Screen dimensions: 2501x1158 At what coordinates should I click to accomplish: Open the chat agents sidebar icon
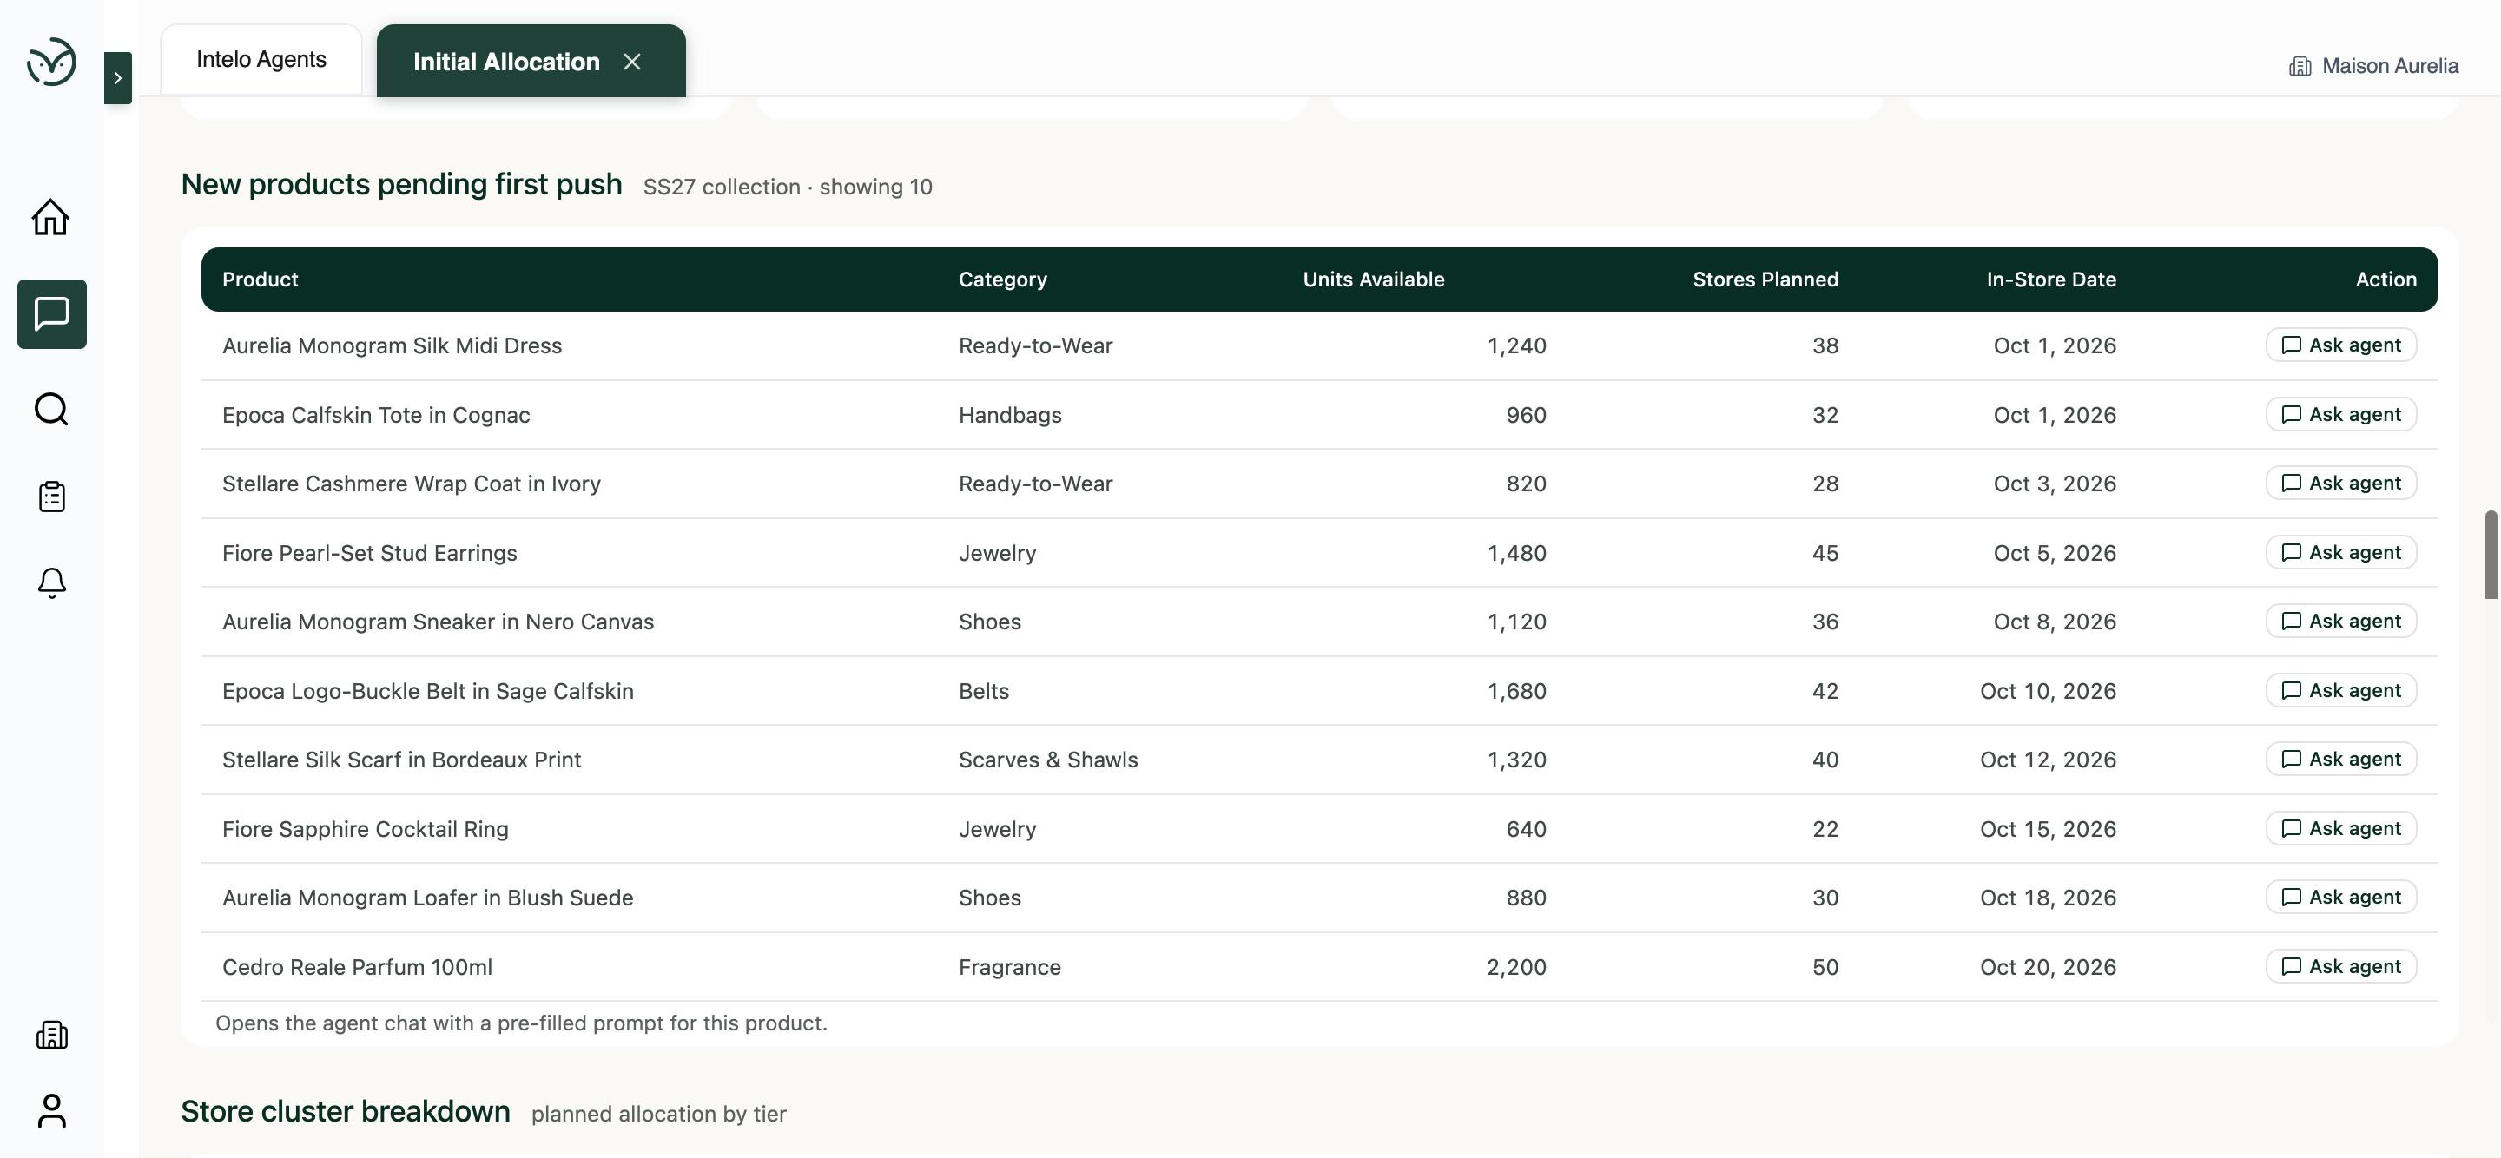(51, 314)
